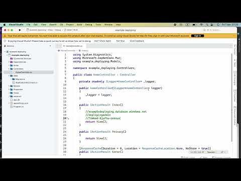
Task: Click the Spaces indentation setting in status bar
Action: (212, 152)
